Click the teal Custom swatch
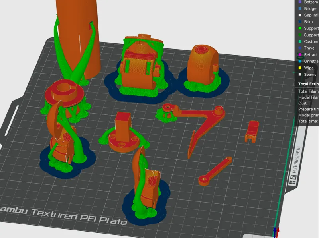Screen dimensions: 319x238 [x=300, y=41]
